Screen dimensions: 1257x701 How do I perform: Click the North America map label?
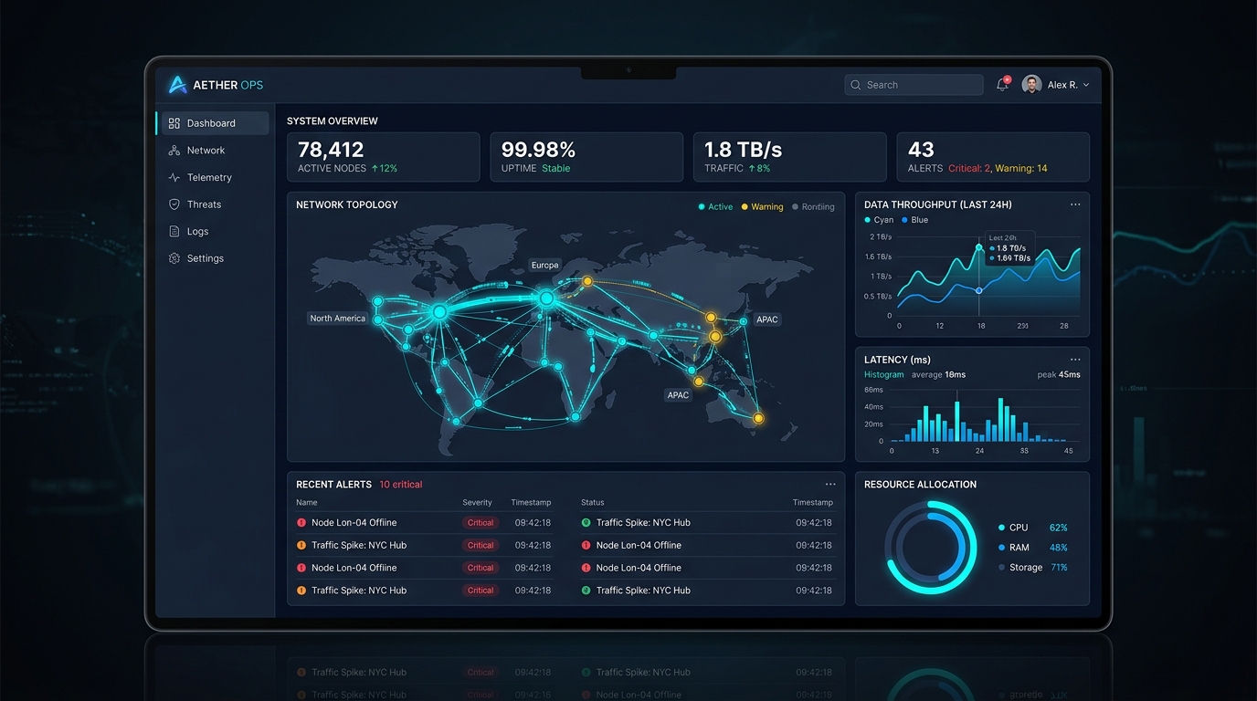(337, 319)
